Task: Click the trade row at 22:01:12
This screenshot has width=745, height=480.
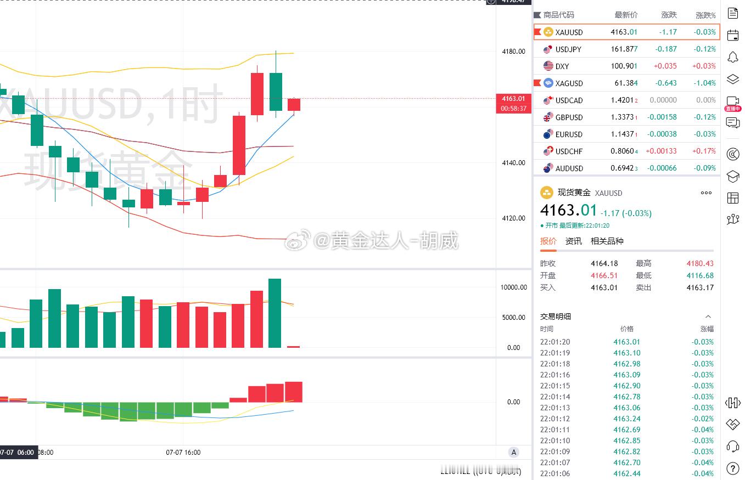Action: 626,419
